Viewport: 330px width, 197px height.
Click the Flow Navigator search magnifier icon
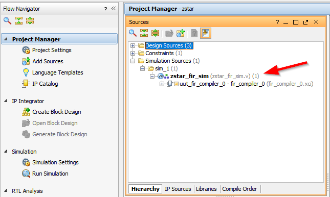tap(7, 21)
